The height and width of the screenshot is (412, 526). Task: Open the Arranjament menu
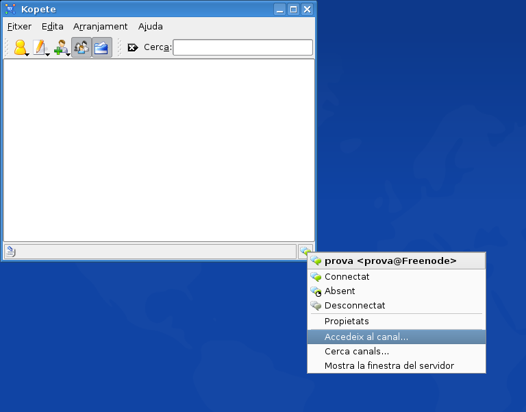(x=100, y=27)
